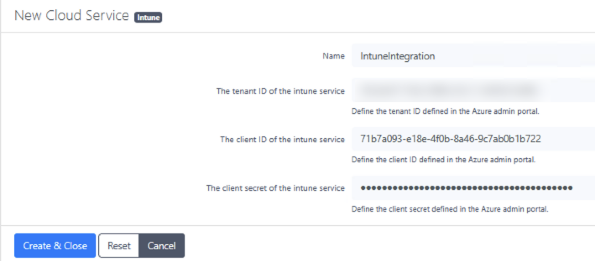
Task: Click the Name field label
Action: [x=333, y=56]
